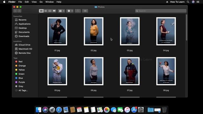Switch to list view in Finder toolbar
The image size is (203, 114).
pos(46,11)
